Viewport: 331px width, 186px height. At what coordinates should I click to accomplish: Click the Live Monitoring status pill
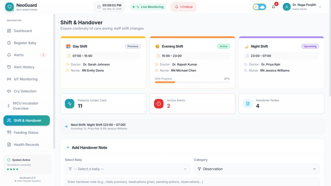[148, 7]
